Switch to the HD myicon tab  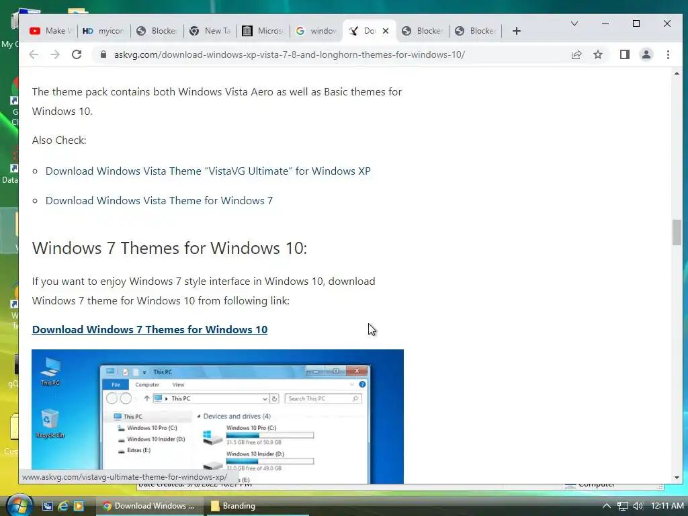point(103,31)
